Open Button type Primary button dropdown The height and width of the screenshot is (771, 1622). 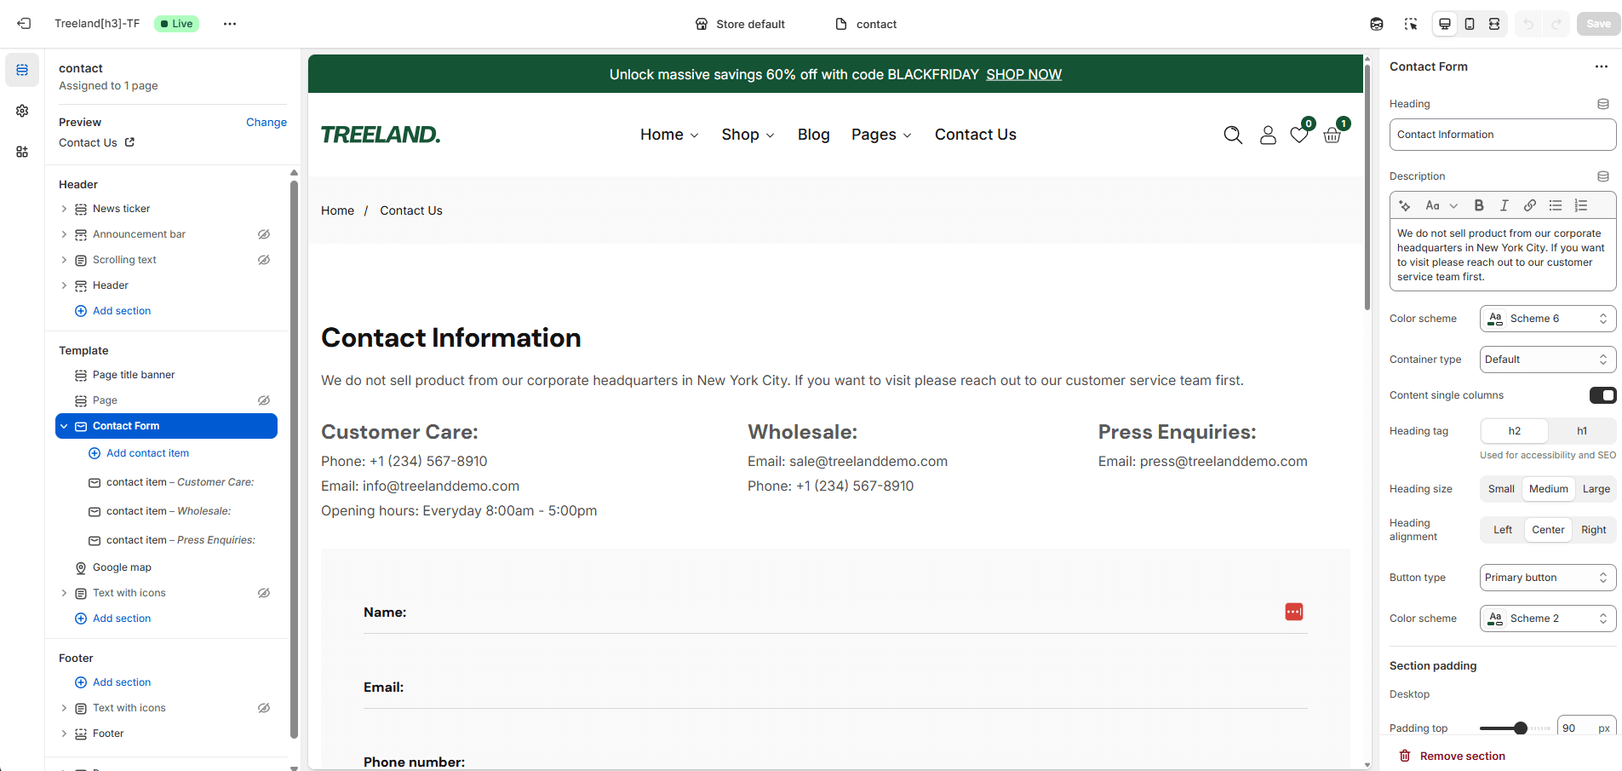pos(1548,578)
